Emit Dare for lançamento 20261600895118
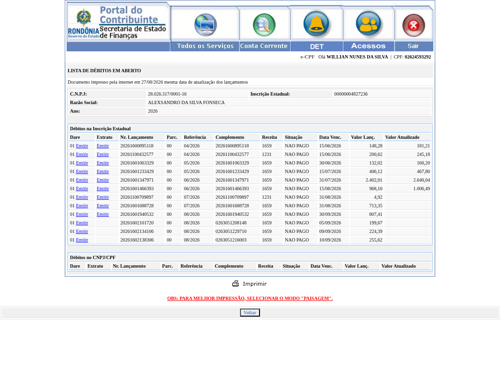This screenshot has width=500, height=377. pos(82,146)
